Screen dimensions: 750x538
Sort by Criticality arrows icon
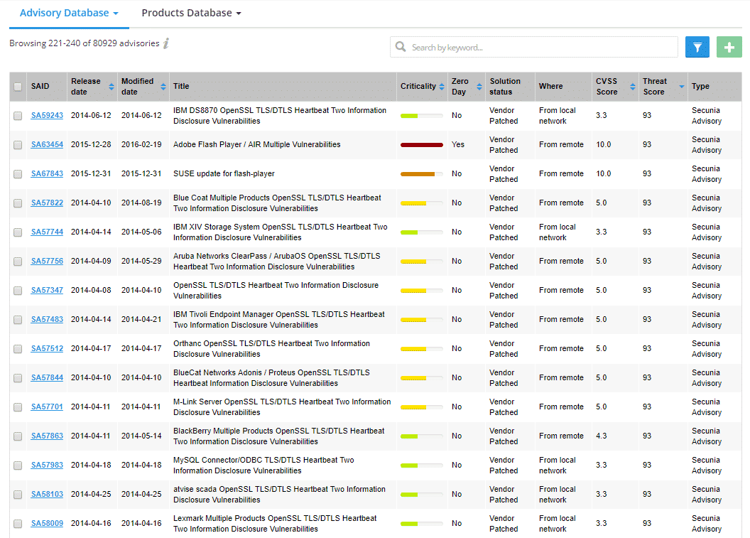point(442,87)
